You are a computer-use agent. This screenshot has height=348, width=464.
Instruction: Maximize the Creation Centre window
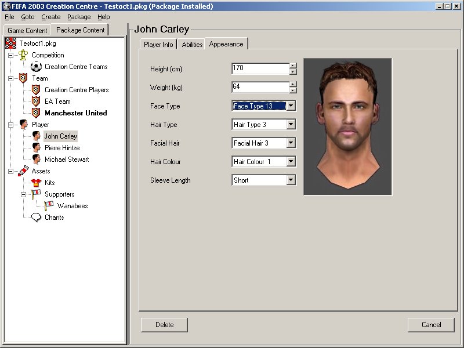447,6
